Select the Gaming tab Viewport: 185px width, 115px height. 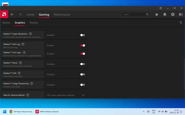44,14
